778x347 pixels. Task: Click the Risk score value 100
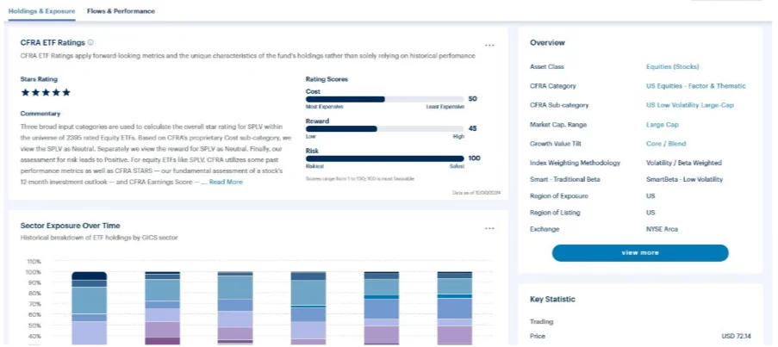click(475, 158)
